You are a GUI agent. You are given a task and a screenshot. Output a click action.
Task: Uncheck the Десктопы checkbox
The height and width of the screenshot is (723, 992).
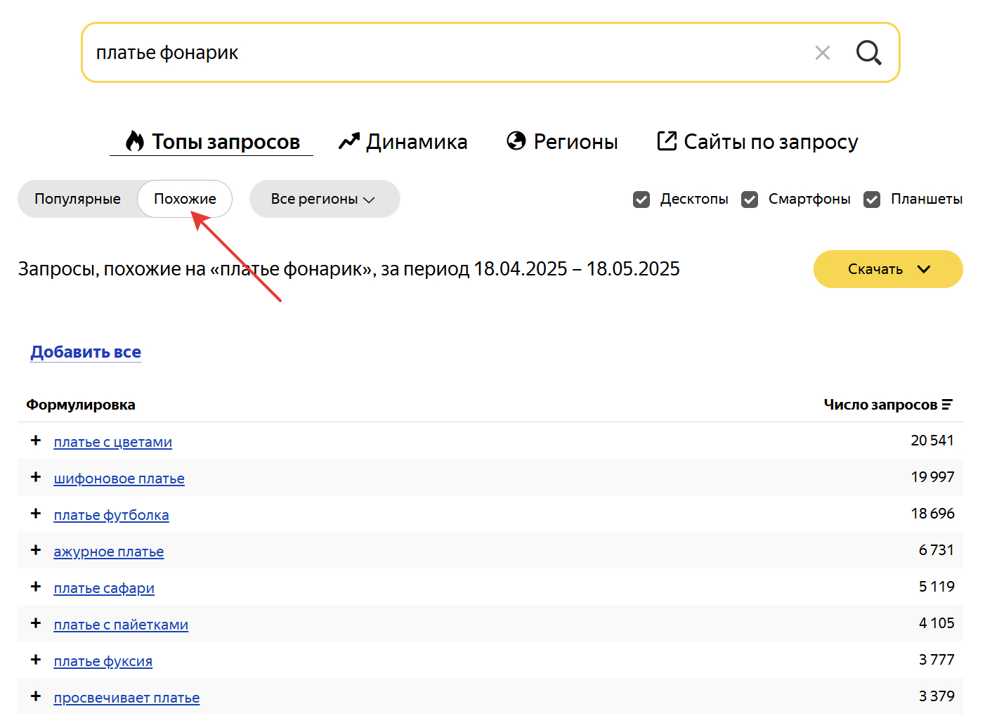coord(641,200)
